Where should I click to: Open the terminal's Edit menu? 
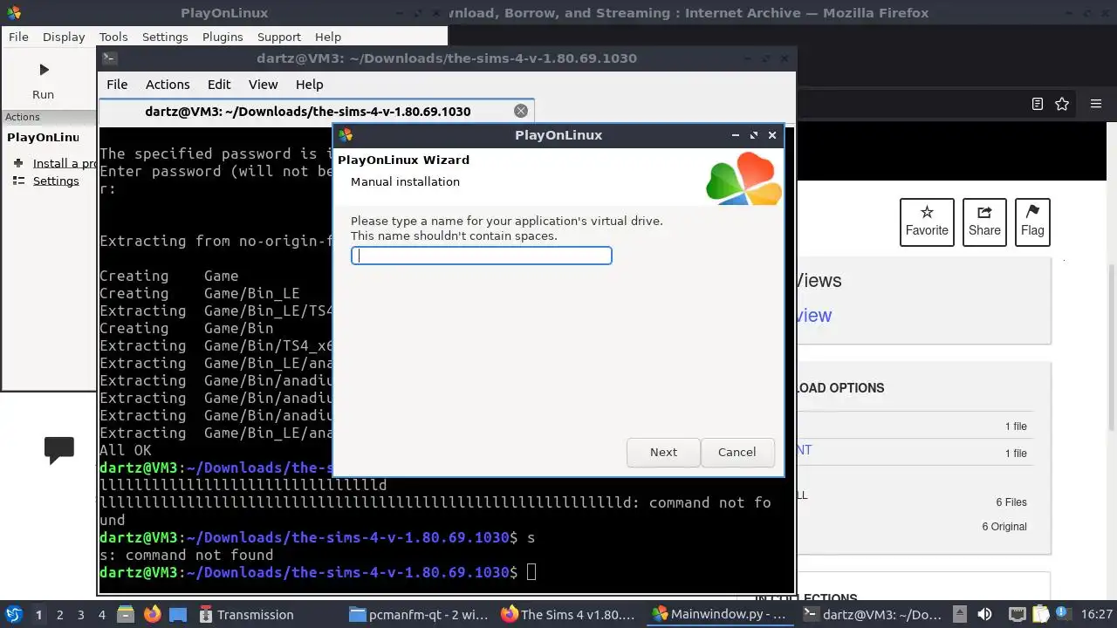click(x=219, y=85)
